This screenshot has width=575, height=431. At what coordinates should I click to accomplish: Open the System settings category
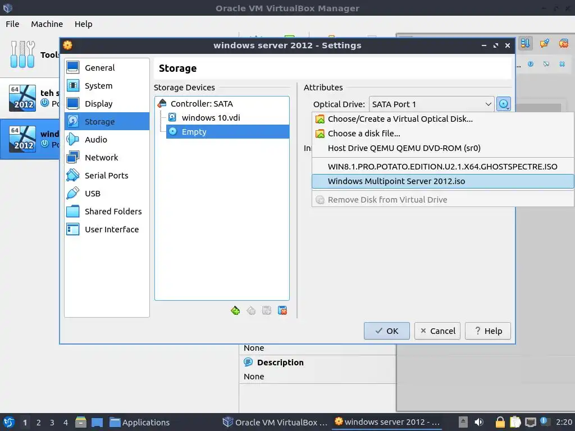coord(107,85)
